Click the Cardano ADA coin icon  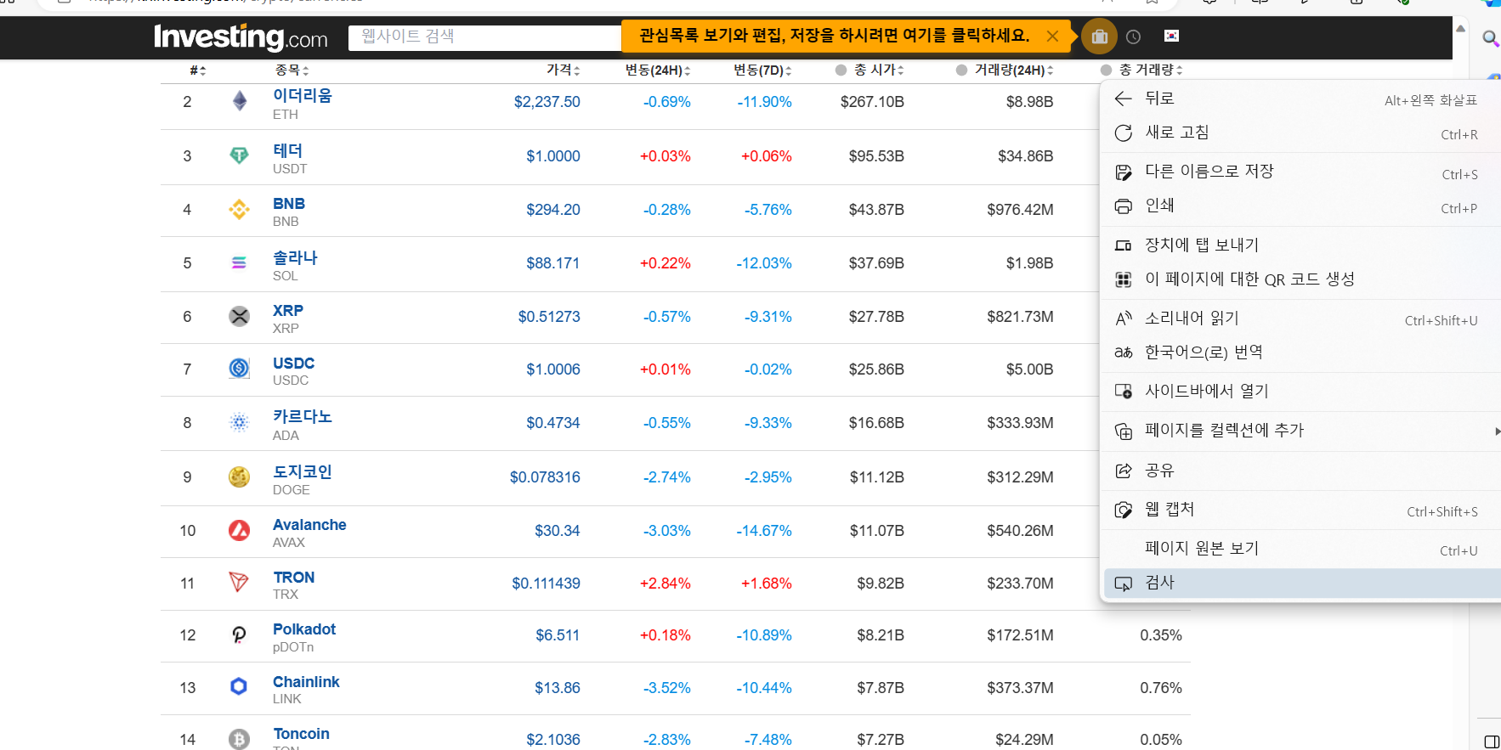point(240,422)
